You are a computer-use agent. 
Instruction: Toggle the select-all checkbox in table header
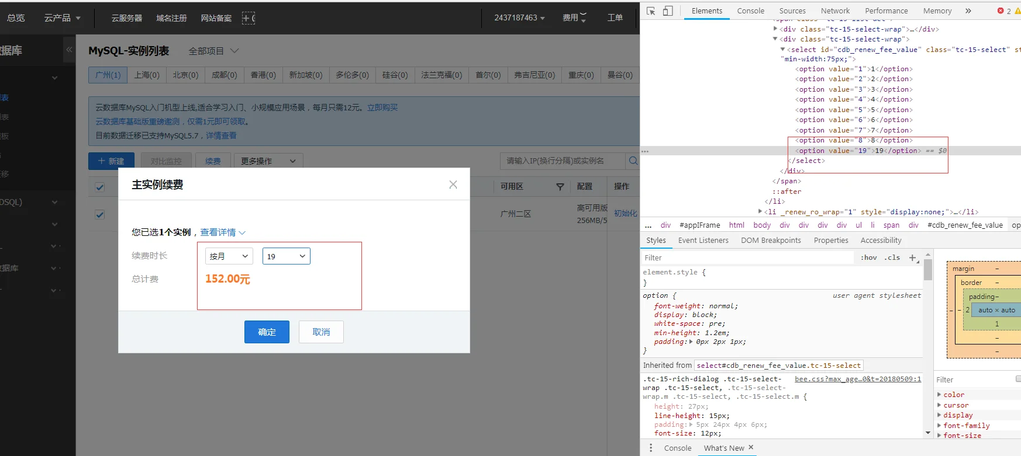tap(100, 187)
